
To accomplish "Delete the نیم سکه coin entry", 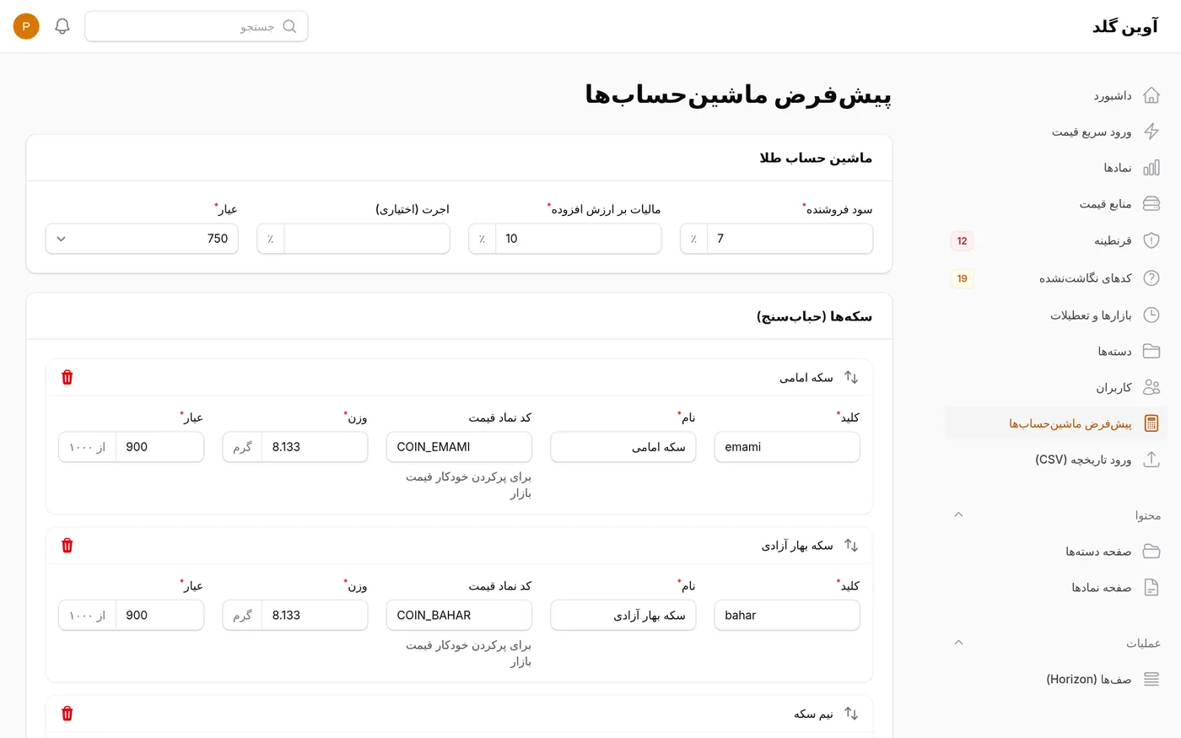I will (x=67, y=714).
